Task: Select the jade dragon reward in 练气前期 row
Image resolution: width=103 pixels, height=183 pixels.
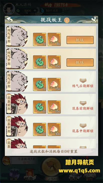Action: [40, 39]
